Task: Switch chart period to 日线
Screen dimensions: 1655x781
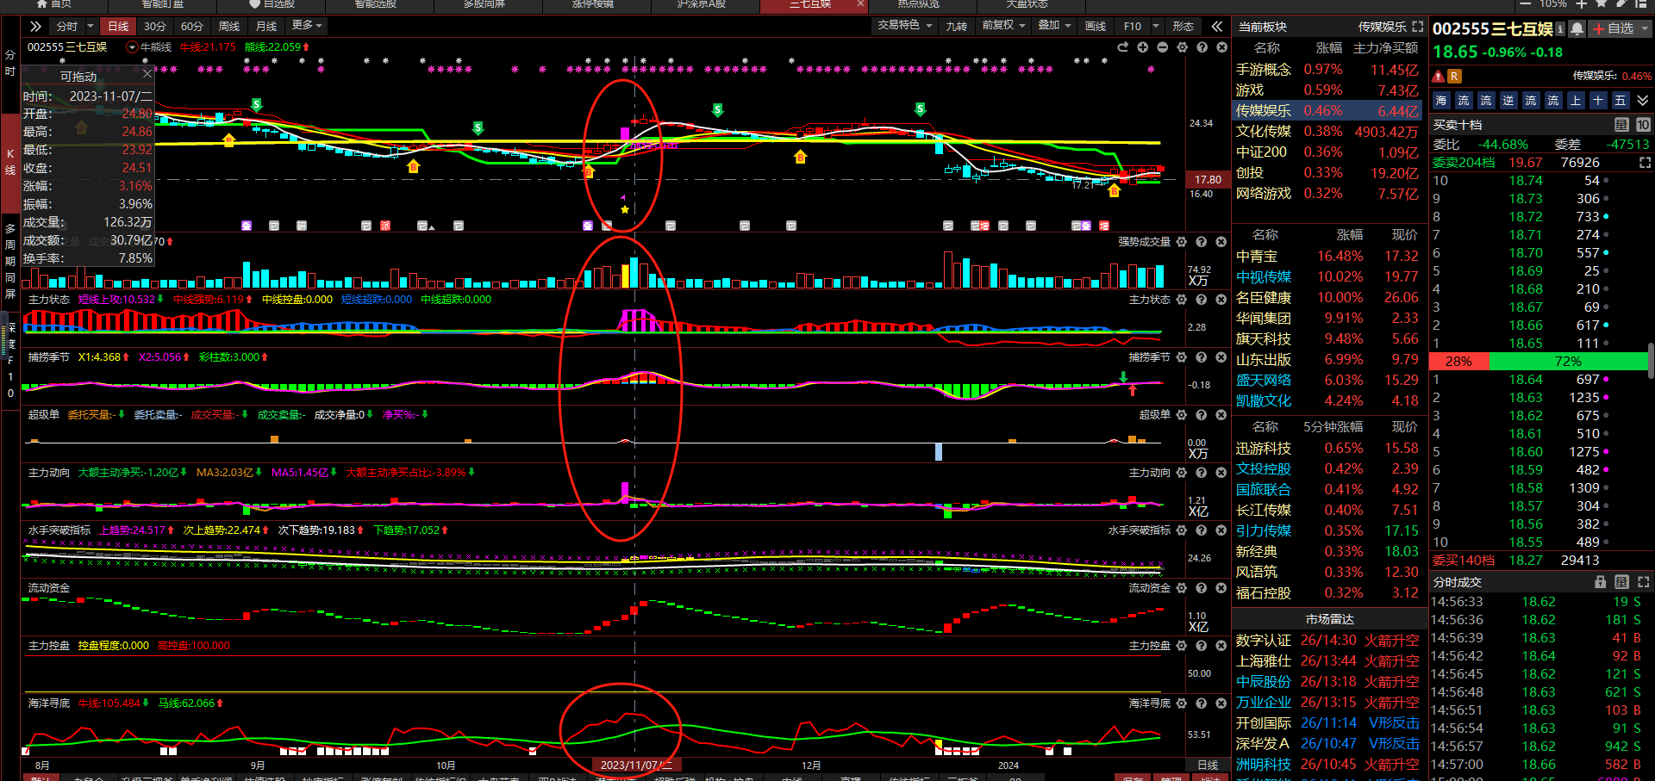Action: [118, 26]
